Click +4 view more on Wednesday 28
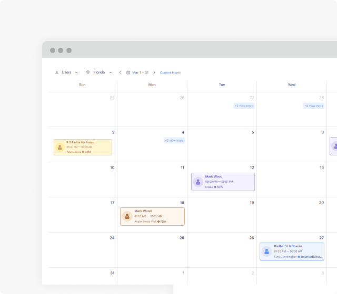This screenshot has width=337, height=294. tap(313, 106)
